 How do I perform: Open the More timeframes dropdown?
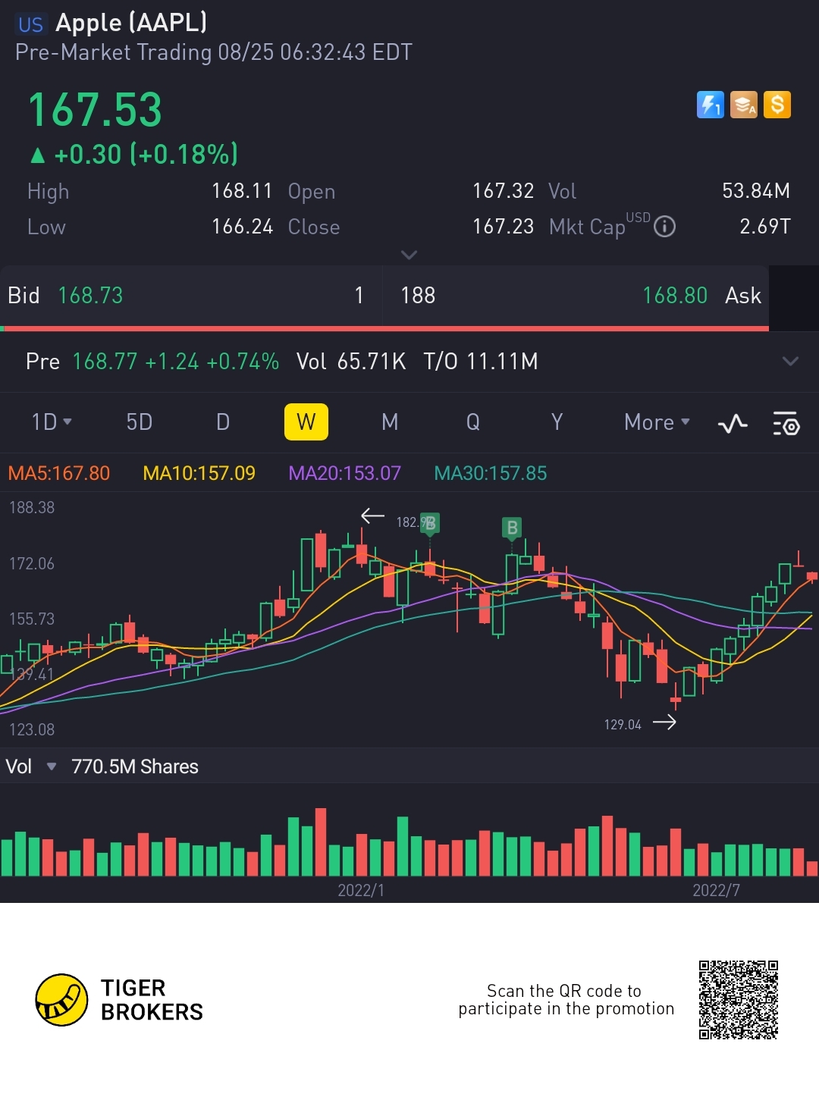coord(657,422)
